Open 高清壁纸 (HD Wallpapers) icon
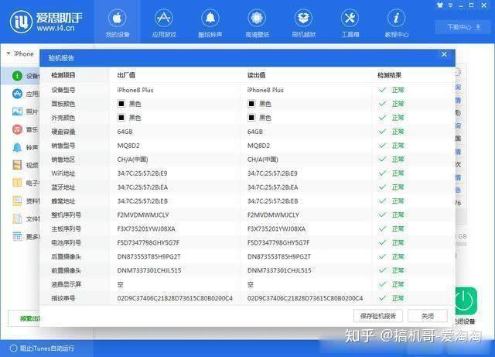495x357 pixels. tap(256, 18)
